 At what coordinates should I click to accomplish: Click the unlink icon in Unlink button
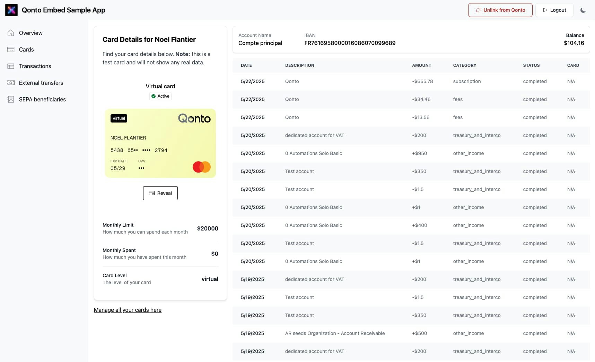[478, 10]
